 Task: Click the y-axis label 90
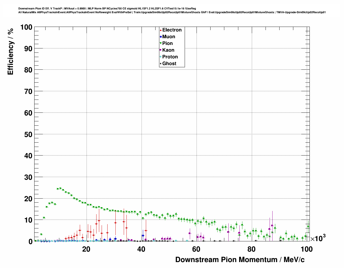click(x=28, y=49)
